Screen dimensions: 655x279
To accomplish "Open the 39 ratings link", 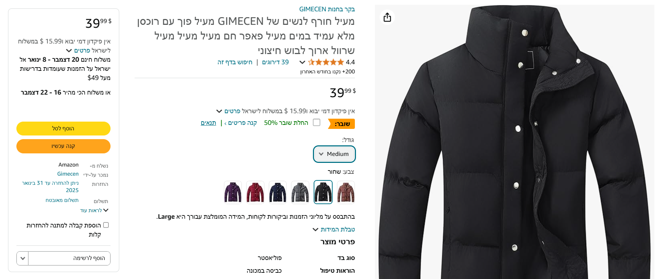I will pyautogui.click(x=275, y=62).
